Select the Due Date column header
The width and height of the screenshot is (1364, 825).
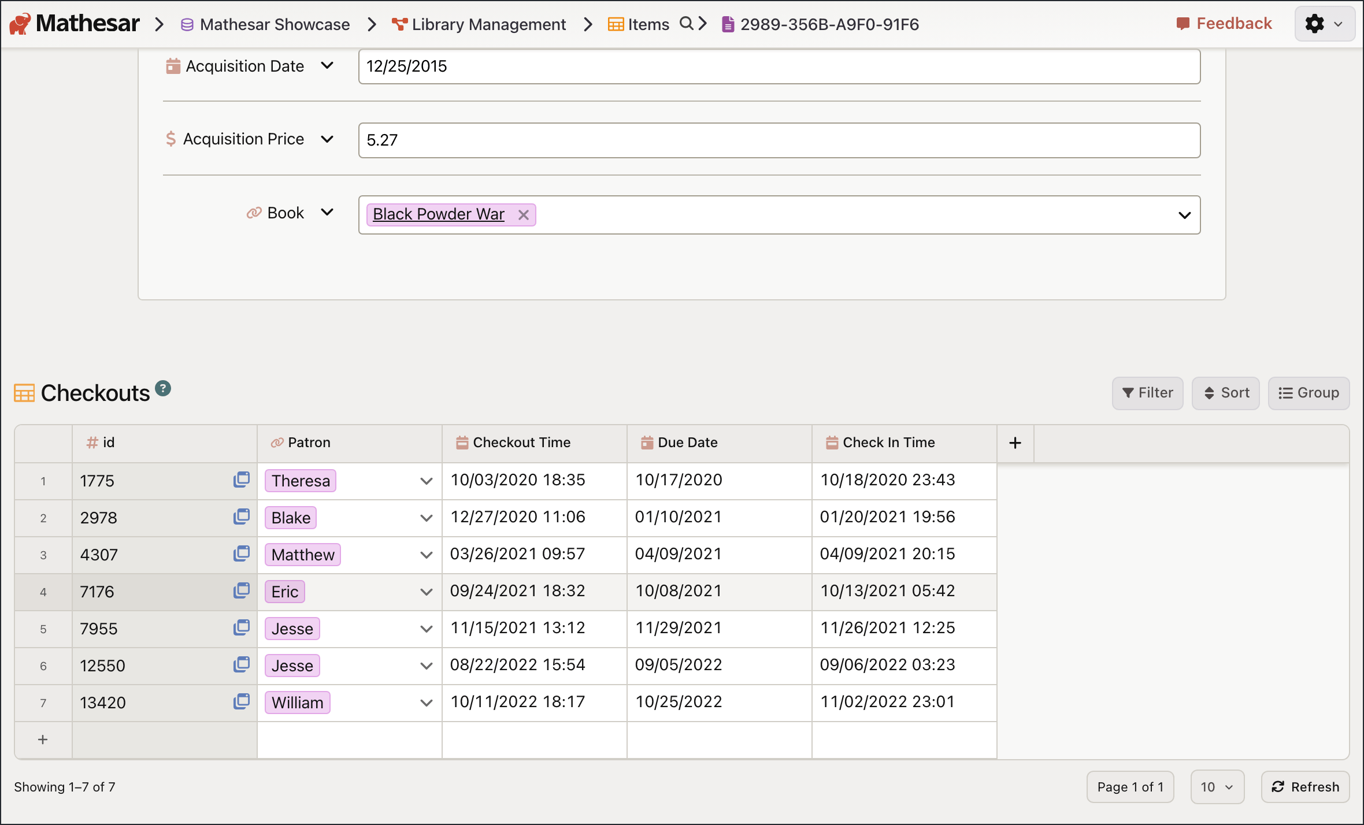coord(720,443)
